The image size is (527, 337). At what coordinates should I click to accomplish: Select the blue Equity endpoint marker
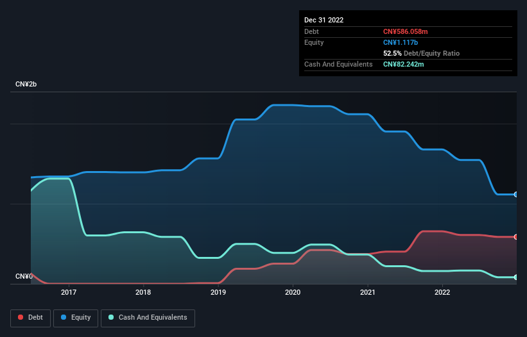(x=516, y=195)
